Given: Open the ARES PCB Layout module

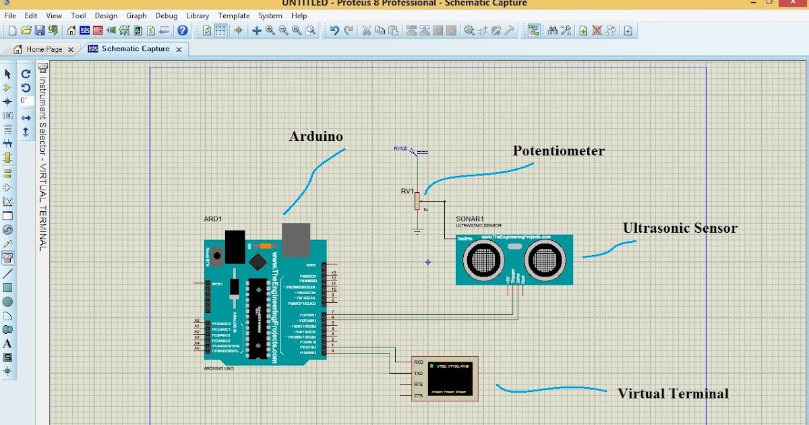Looking at the screenshot, I should point(96,30).
